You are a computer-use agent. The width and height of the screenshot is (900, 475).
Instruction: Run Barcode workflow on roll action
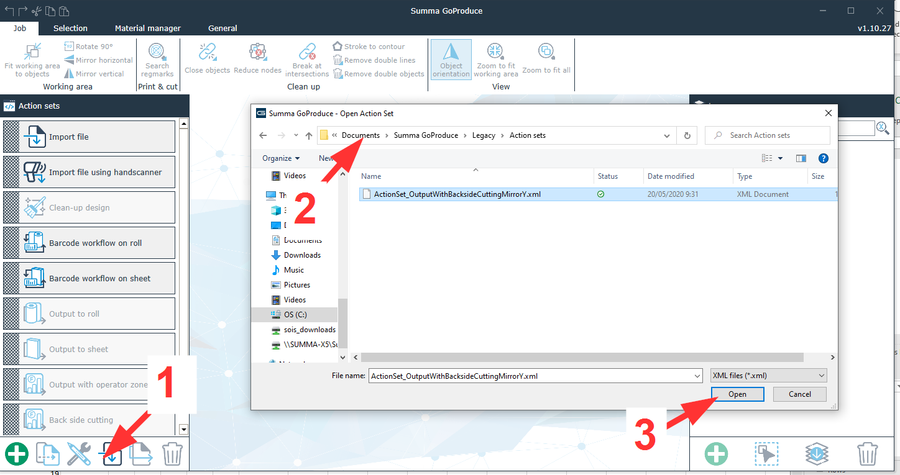tap(89, 243)
